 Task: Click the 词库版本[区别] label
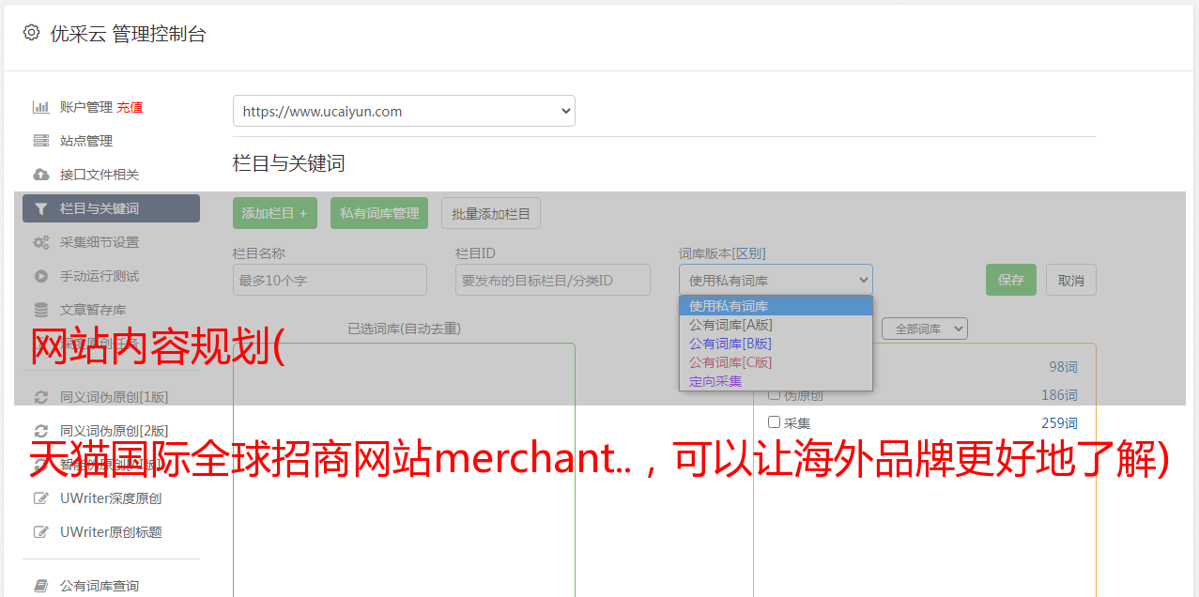tap(722, 253)
